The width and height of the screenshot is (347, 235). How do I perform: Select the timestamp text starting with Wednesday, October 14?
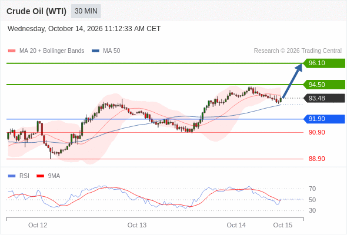tap(84, 29)
